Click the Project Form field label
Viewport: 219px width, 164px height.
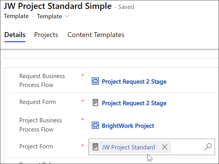pyautogui.click(x=36, y=146)
